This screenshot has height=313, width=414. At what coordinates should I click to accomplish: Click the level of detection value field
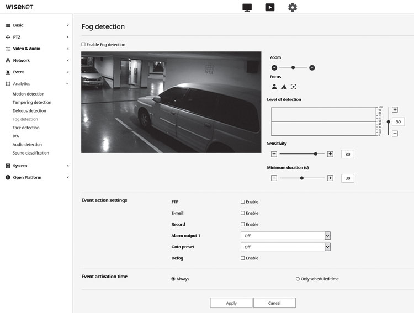coord(398,122)
